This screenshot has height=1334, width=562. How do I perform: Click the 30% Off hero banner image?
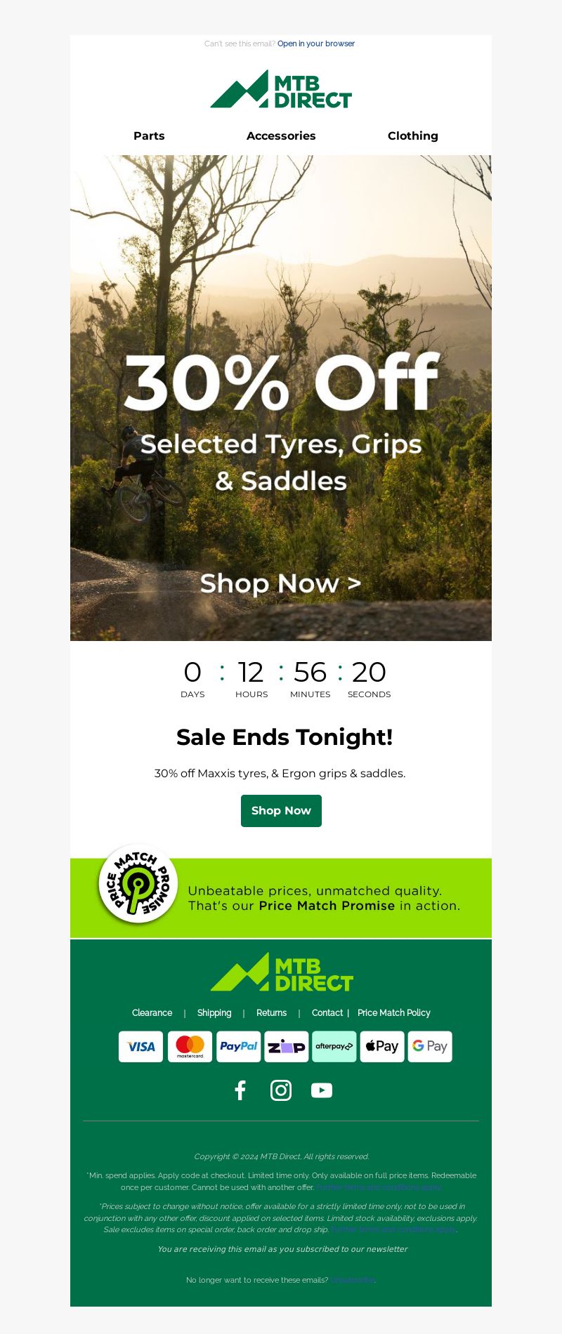pos(281,398)
